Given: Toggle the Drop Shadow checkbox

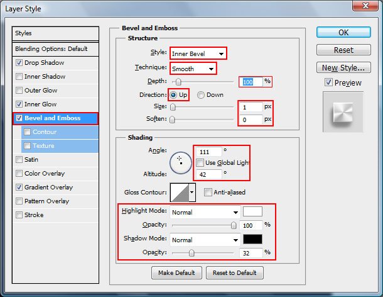Looking at the screenshot, I should click(x=19, y=63).
